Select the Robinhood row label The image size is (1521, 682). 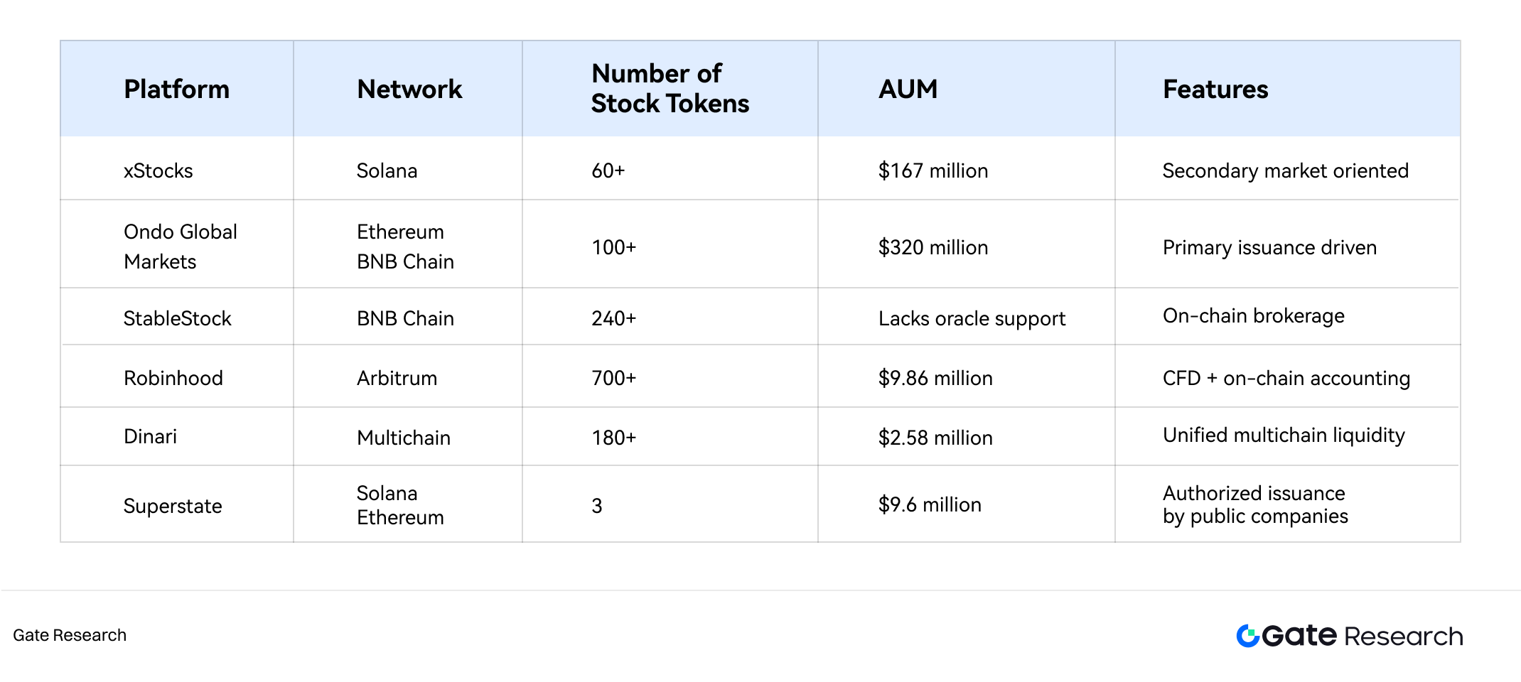pos(173,378)
